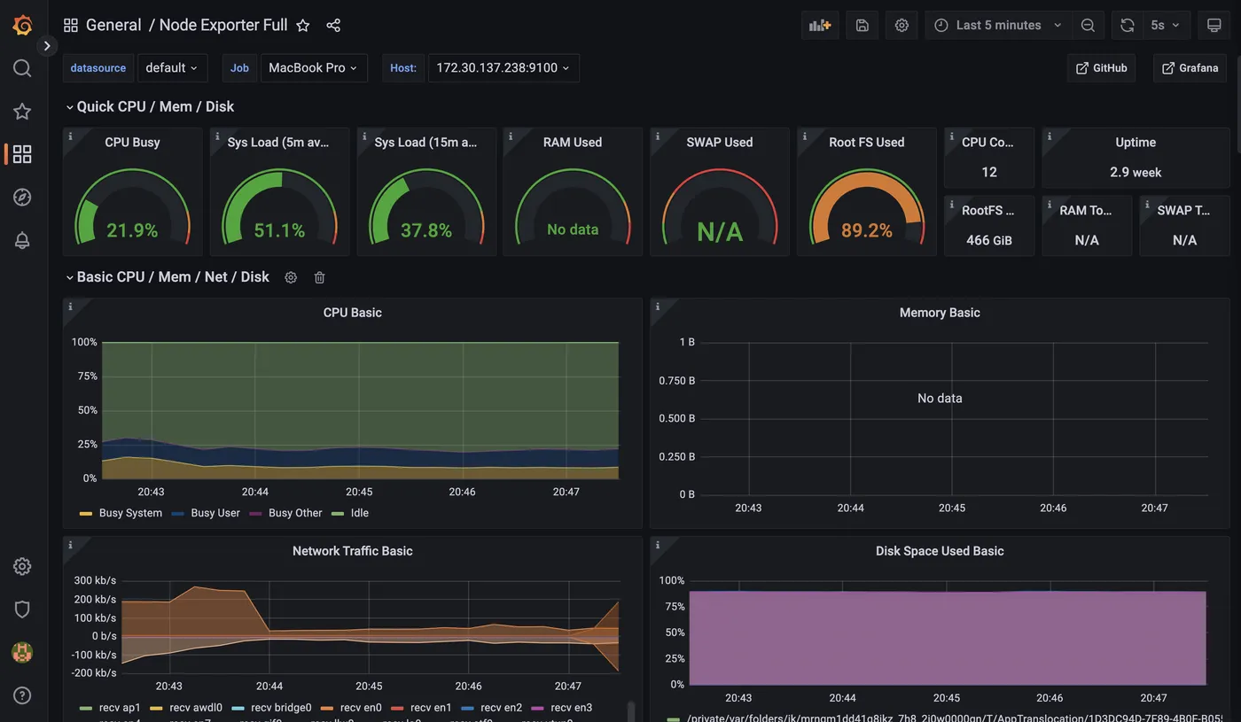This screenshot has height=722, width=1241.
Task: Open the Explore compass icon
Action: (22, 198)
